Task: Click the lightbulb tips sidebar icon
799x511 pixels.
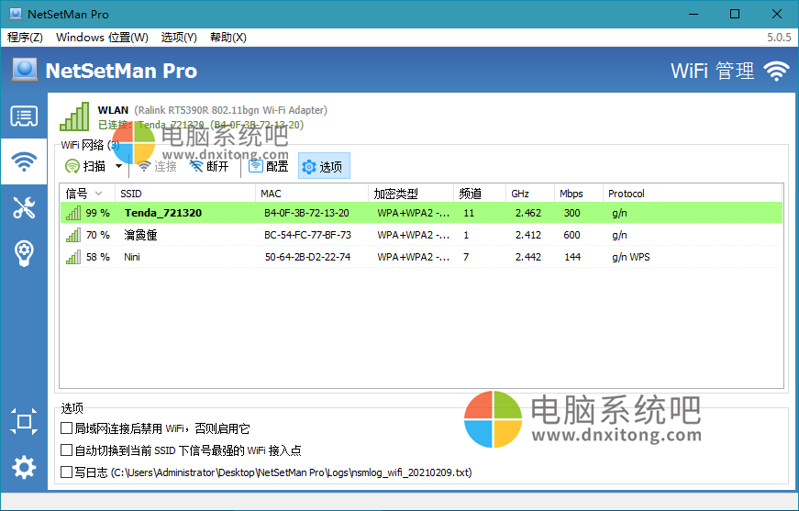Action: click(24, 253)
